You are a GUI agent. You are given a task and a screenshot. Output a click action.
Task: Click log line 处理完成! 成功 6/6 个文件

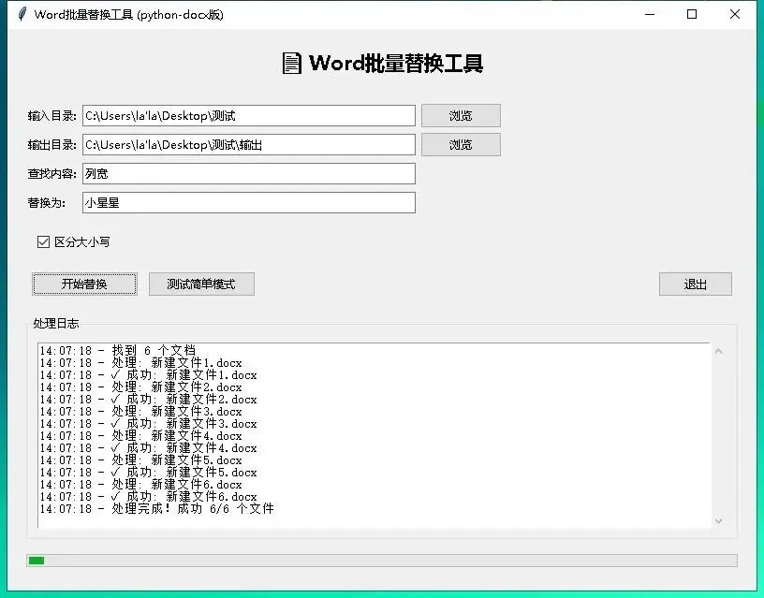pyautogui.click(x=156, y=509)
